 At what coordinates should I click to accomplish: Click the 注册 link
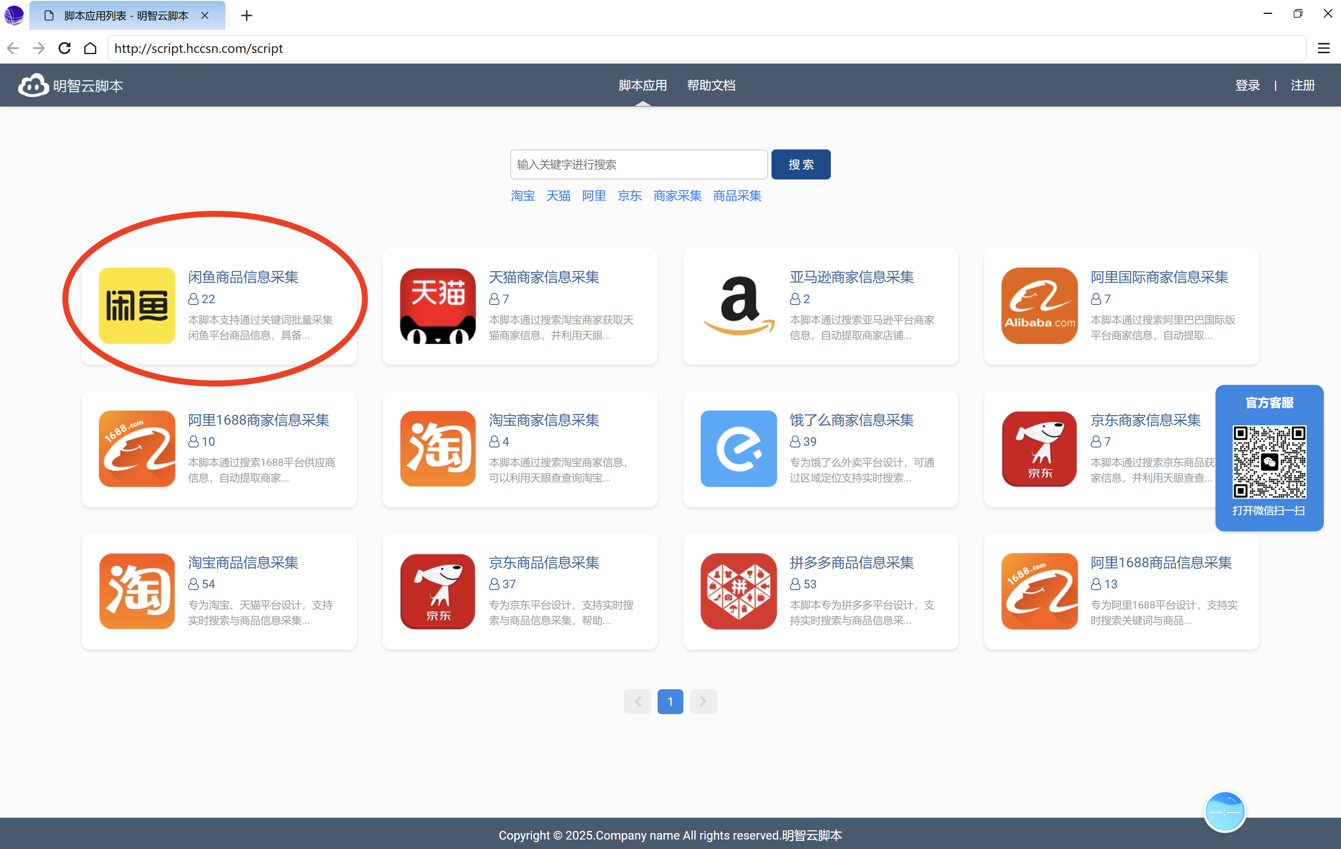click(x=1303, y=85)
